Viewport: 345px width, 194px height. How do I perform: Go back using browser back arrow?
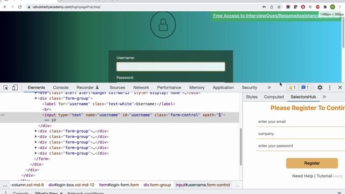pyautogui.click(x=5, y=7)
